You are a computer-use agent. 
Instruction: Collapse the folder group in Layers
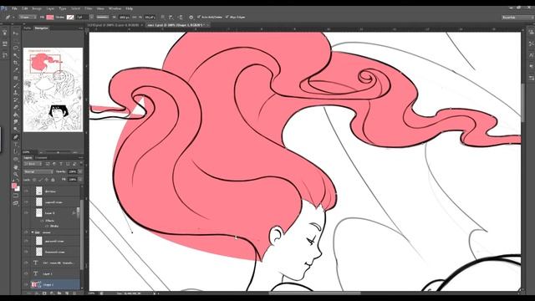click(x=33, y=232)
